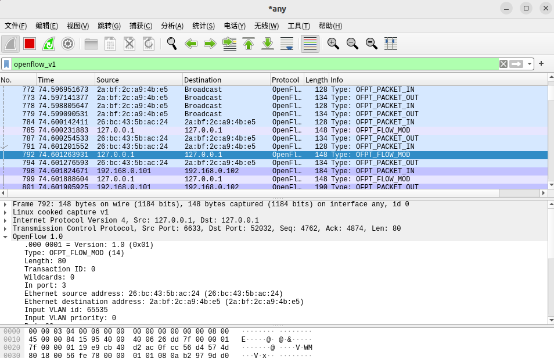Viewport: 554px width, 358px height.
Task: Click the Ethernet source address detail line
Action: (x=153, y=293)
